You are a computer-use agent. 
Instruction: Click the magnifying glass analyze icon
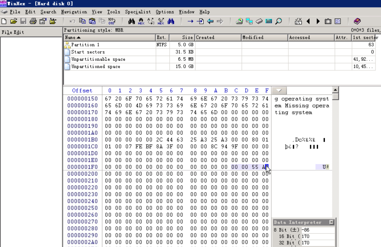(279, 22)
